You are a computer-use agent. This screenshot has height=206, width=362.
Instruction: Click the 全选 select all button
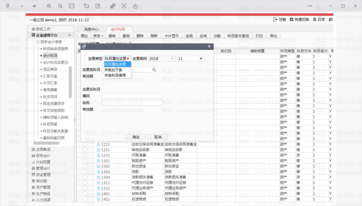pos(189,36)
